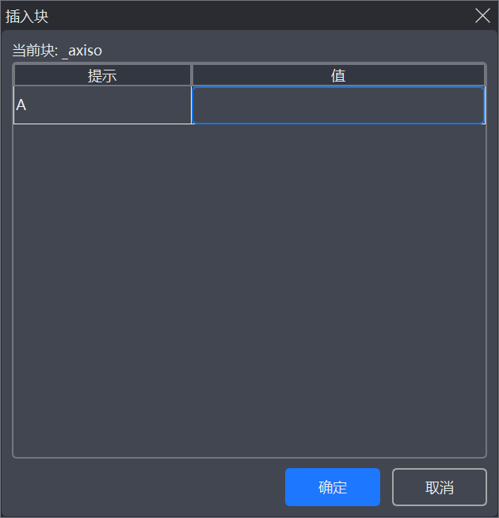The image size is (499, 518).
Task: Click the divider between 提示 and 值 headers
Action: click(x=192, y=75)
